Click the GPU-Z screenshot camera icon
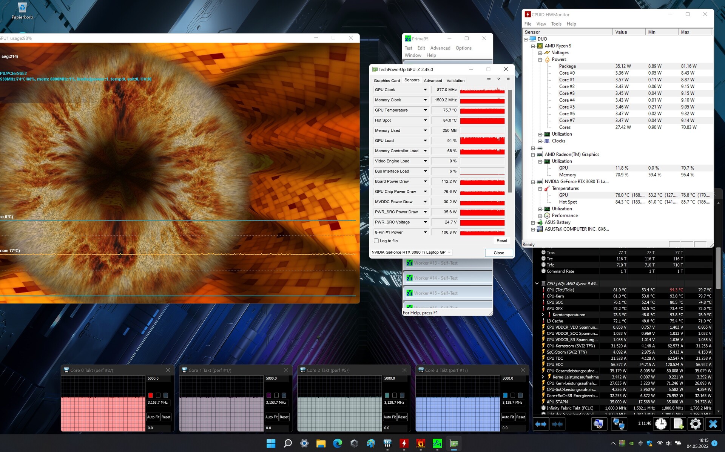Image resolution: width=725 pixels, height=452 pixels. (x=489, y=79)
